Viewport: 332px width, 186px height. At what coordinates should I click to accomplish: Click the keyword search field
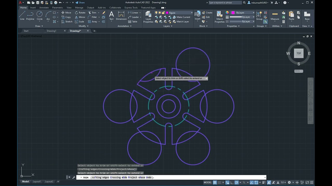[225, 3]
